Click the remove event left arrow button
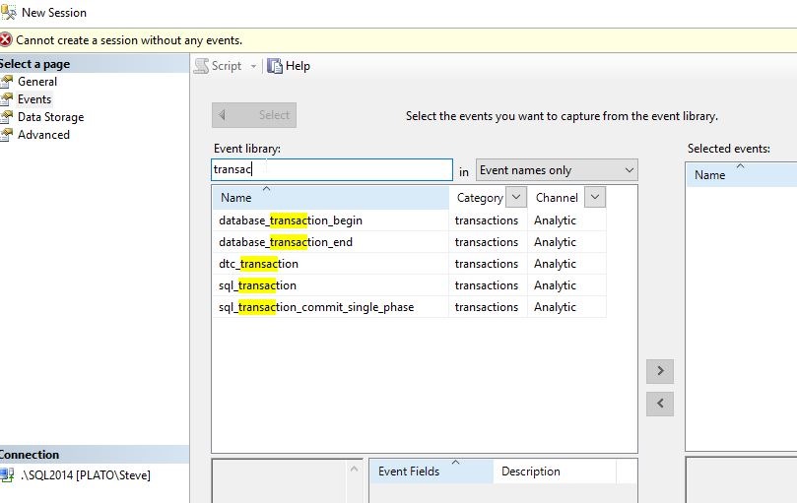This screenshot has height=503, width=797. click(660, 403)
